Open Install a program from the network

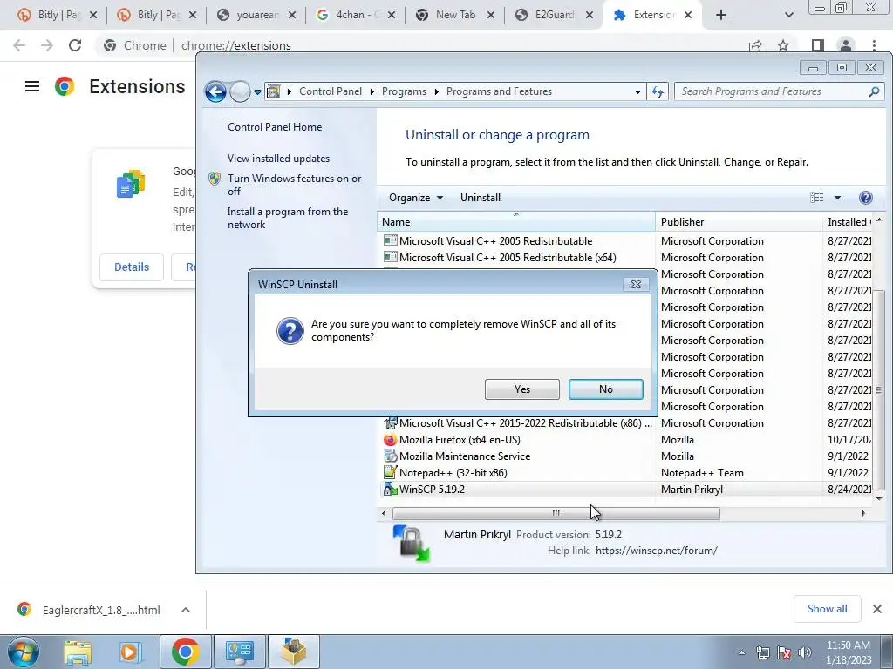(x=288, y=218)
